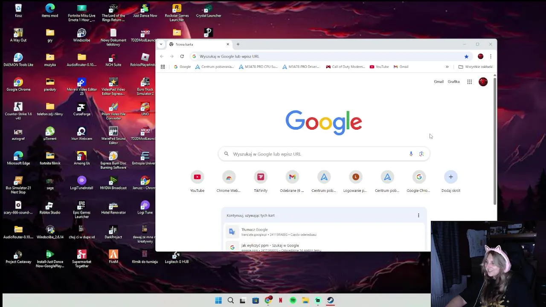Open the Chrome profile avatar in toolbar
The height and width of the screenshot is (307, 546).
click(x=481, y=56)
